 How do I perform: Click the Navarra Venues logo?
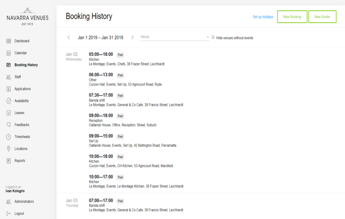pos(28,17)
